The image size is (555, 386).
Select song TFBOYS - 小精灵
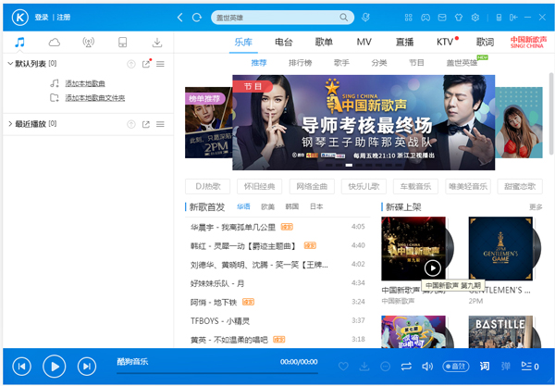click(x=277, y=321)
